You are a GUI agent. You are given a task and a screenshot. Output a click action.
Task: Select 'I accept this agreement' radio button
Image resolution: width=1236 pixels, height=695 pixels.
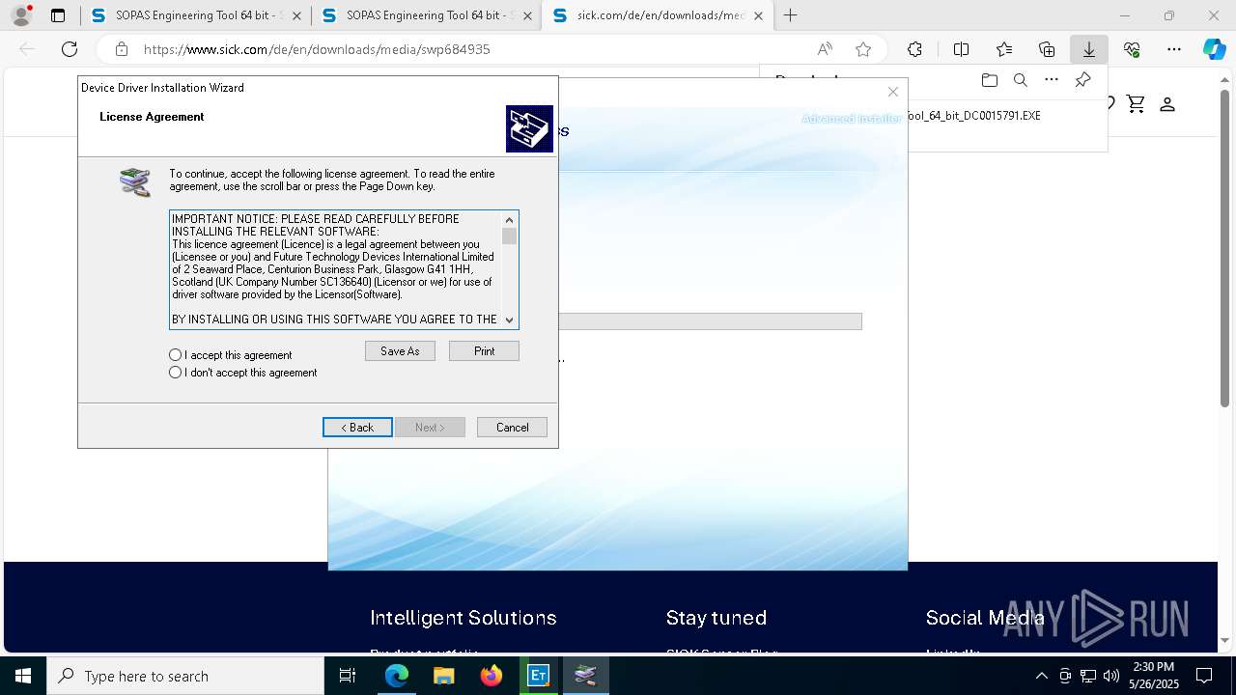point(175,355)
